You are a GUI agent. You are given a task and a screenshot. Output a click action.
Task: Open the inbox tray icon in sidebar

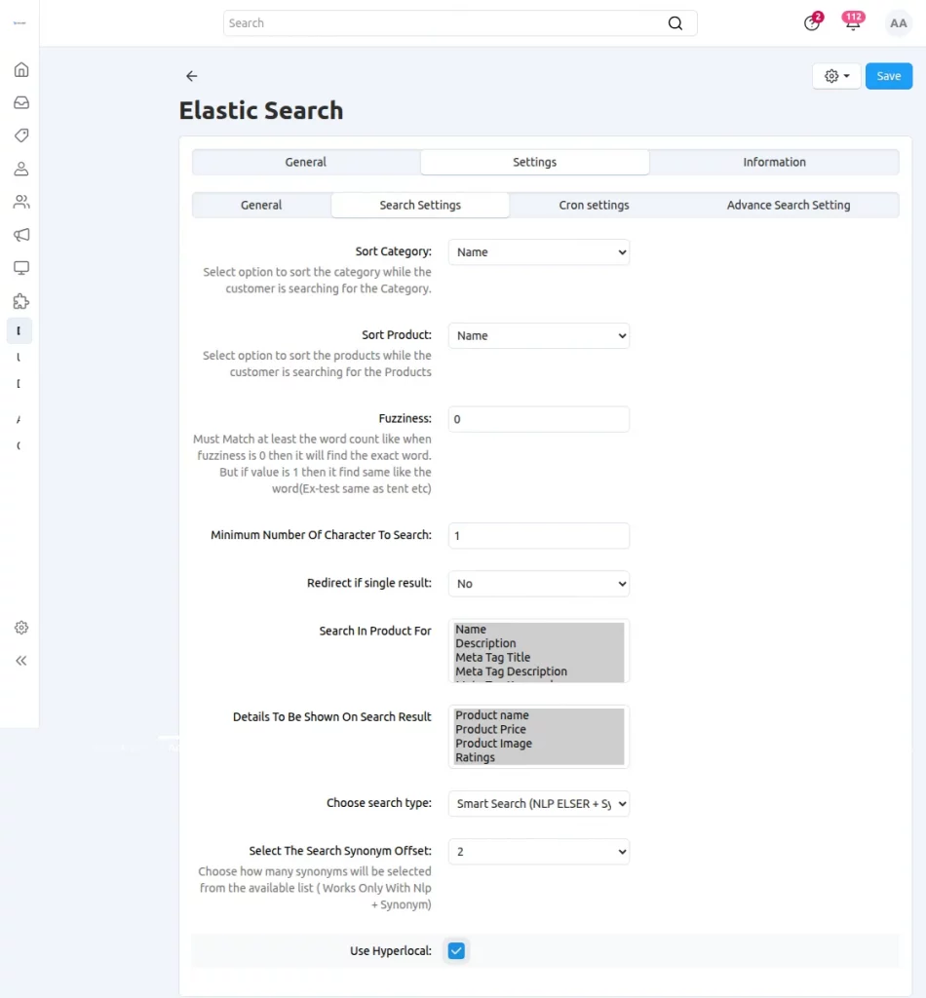[x=21, y=102]
